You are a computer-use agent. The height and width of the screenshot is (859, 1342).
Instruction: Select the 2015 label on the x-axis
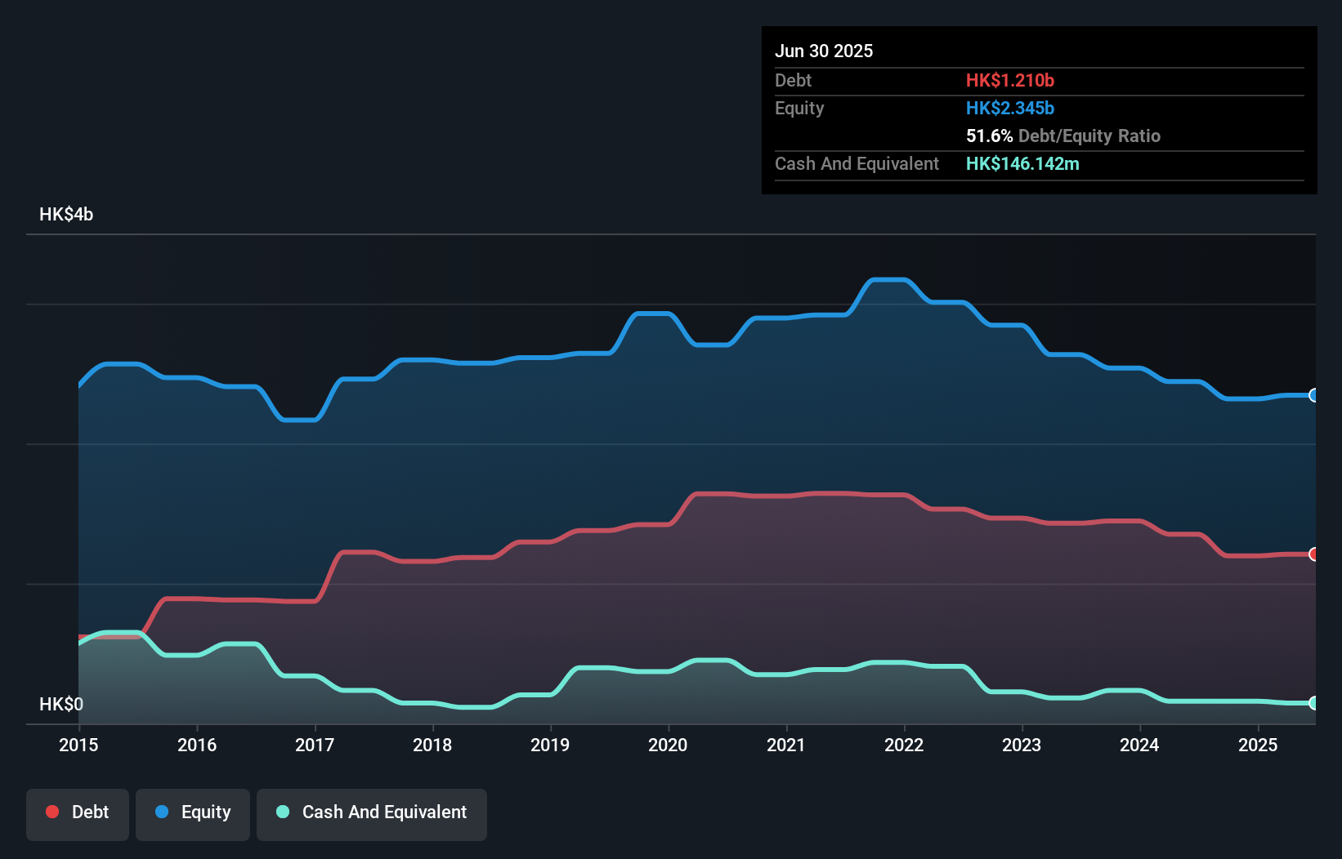click(x=78, y=745)
